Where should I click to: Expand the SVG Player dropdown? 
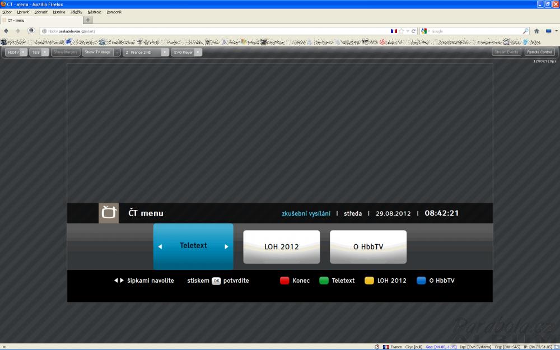click(x=198, y=52)
